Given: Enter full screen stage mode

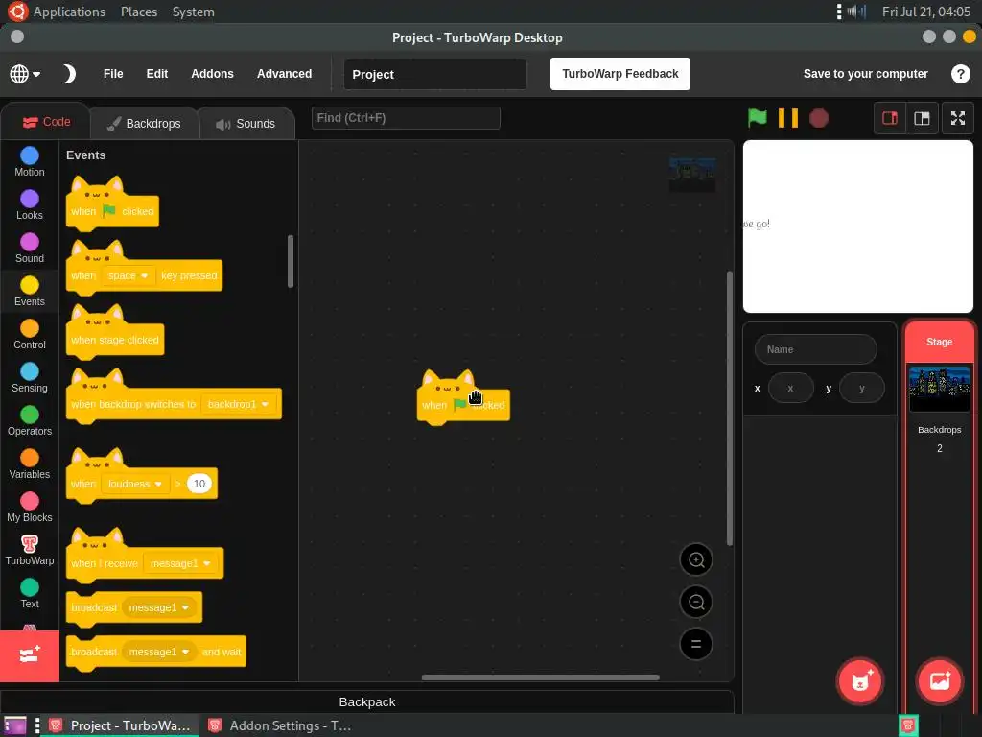Looking at the screenshot, I should click(958, 118).
